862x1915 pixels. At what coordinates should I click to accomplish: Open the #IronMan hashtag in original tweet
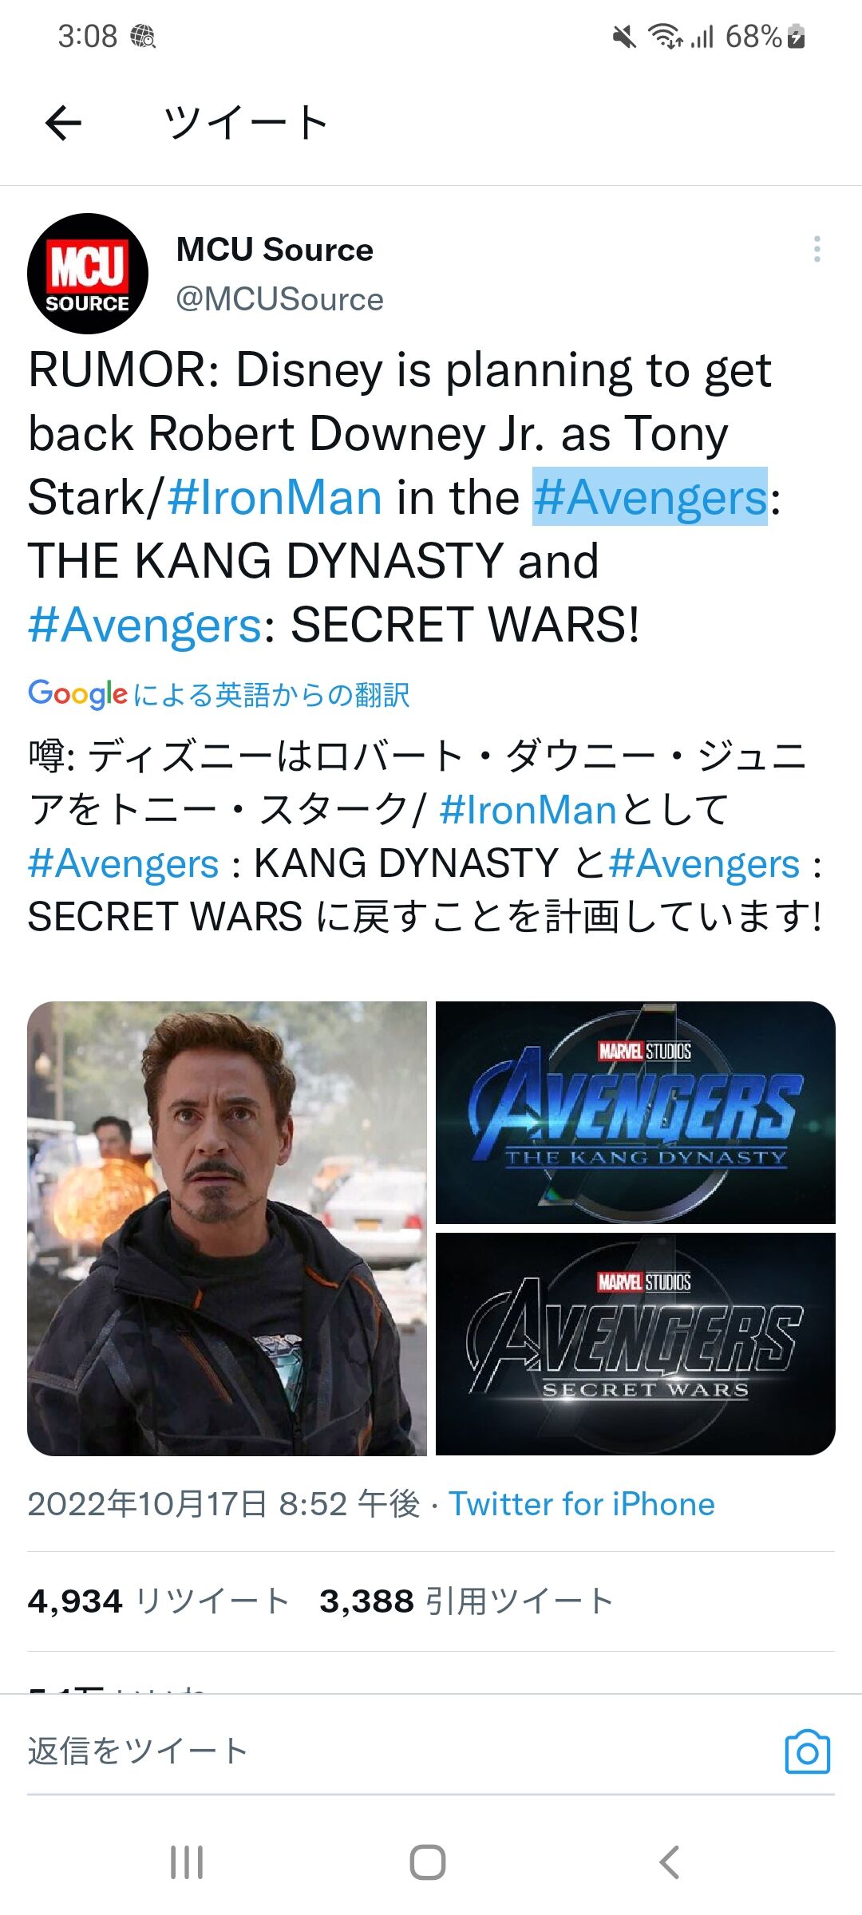pos(275,497)
